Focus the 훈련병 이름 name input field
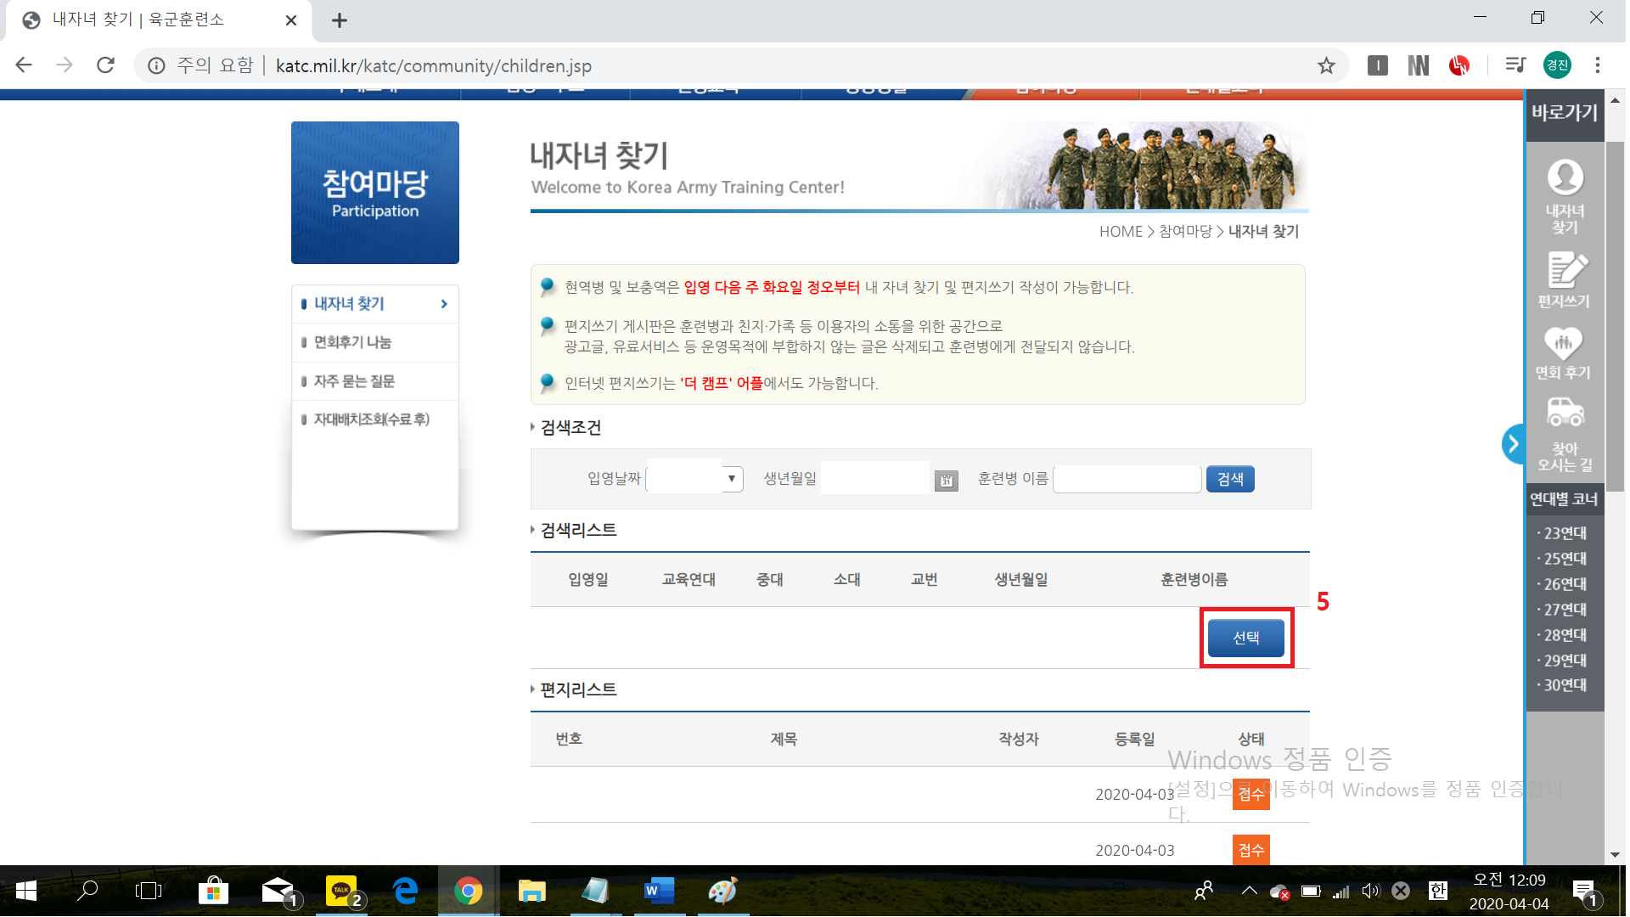This screenshot has height=917, width=1630. (1127, 479)
